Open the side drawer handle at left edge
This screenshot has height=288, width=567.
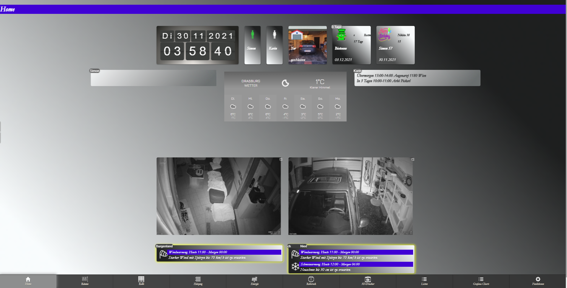pos(1,132)
